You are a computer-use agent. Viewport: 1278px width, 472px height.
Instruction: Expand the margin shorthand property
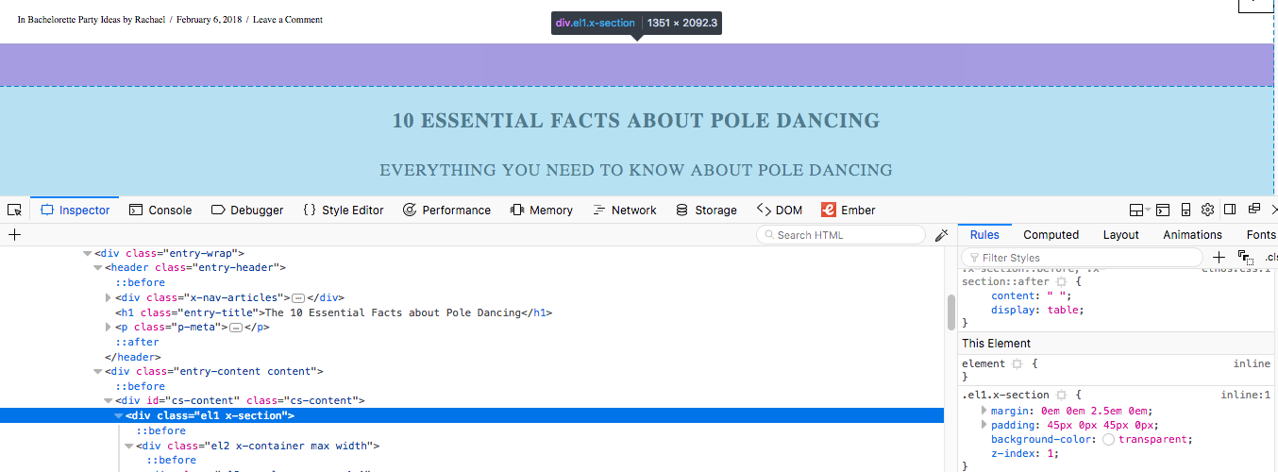(x=983, y=411)
